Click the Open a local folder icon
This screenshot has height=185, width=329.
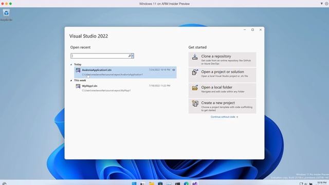point(195,88)
